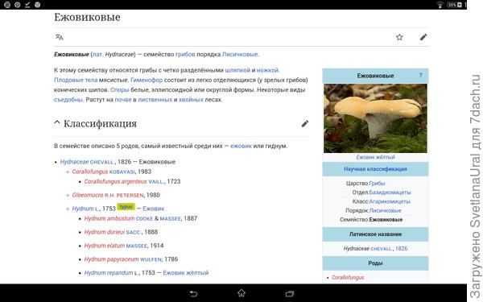This screenshot has height=302, width=483.
Task: Open 'Hydnum papyraceum' red link
Action: 112,259
